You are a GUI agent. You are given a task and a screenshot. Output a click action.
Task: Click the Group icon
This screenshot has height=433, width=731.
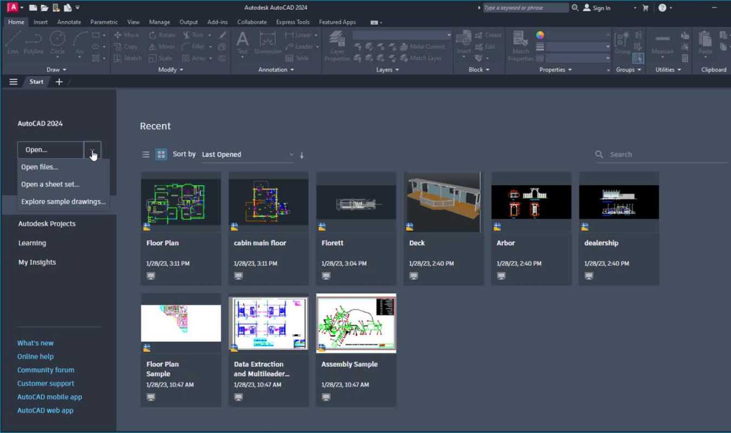click(622, 42)
